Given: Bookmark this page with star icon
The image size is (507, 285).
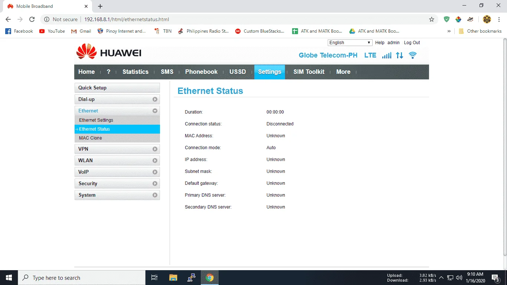Looking at the screenshot, I should pos(432,19).
